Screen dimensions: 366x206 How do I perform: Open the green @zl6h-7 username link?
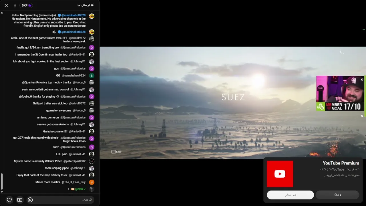tap(80, 189)
